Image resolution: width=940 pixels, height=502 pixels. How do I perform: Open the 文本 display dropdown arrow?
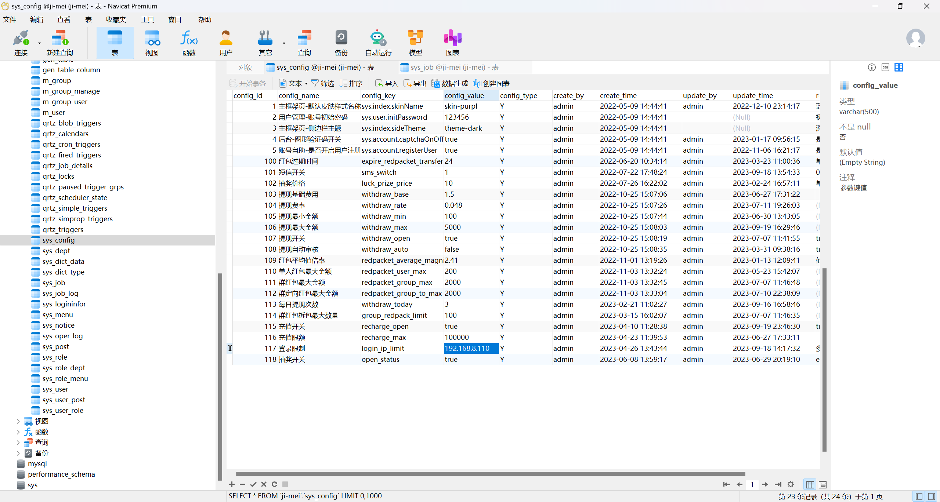[x=306, y=84]
